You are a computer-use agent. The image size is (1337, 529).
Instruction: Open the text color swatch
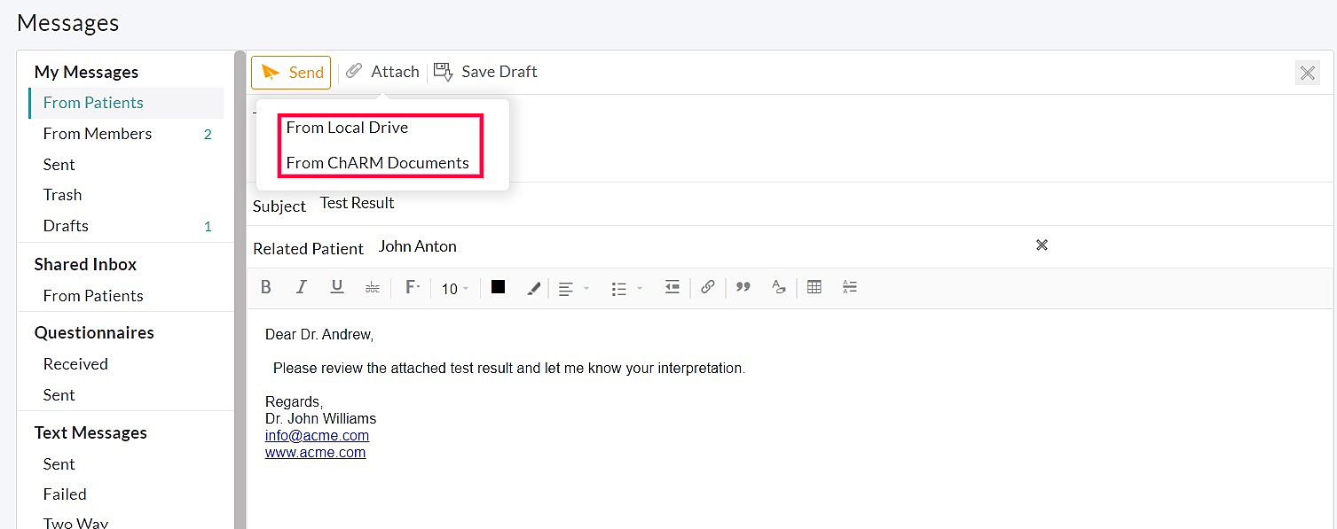click(x=498, y=287)
